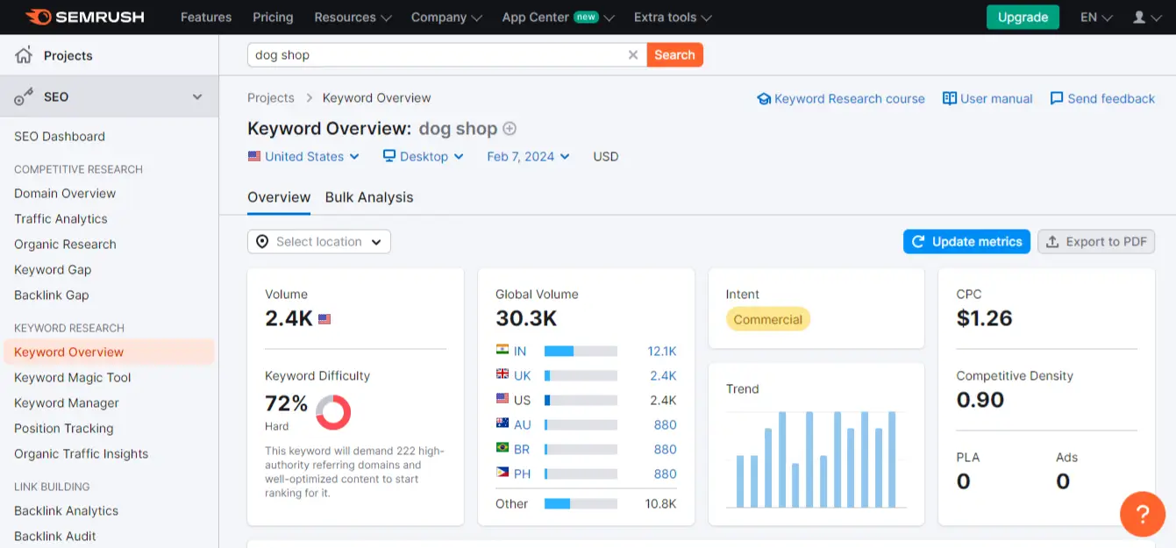1176x548 pixels.
Task: Click the Update metrics button
Action: tap(967, 241)
